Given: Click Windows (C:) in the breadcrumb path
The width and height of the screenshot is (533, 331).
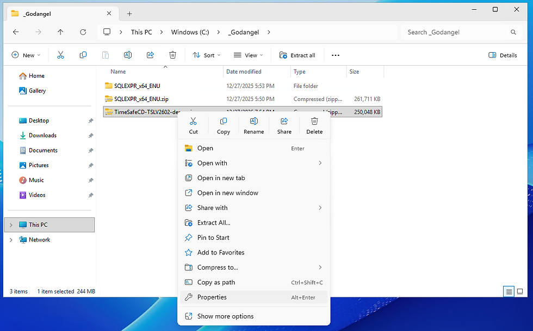Looking at the screenshot, I should coord(190,32).
